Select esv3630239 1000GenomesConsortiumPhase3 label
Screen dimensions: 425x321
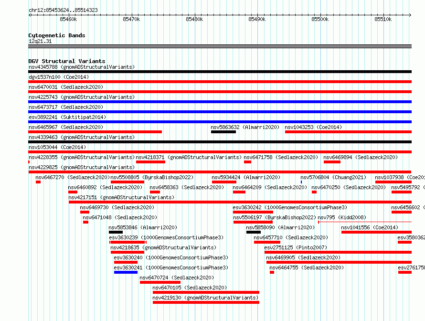pyautogui.click(x=167, y=237)
